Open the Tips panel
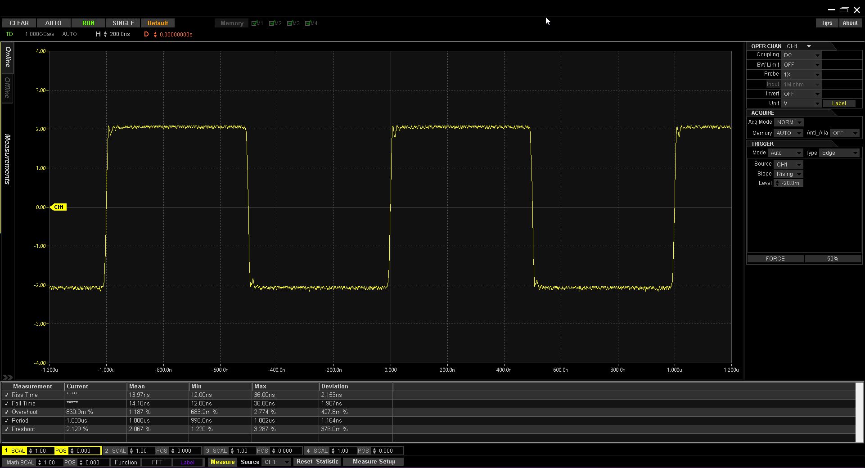This screenshot has height=468, width=865. pos(827,23)
